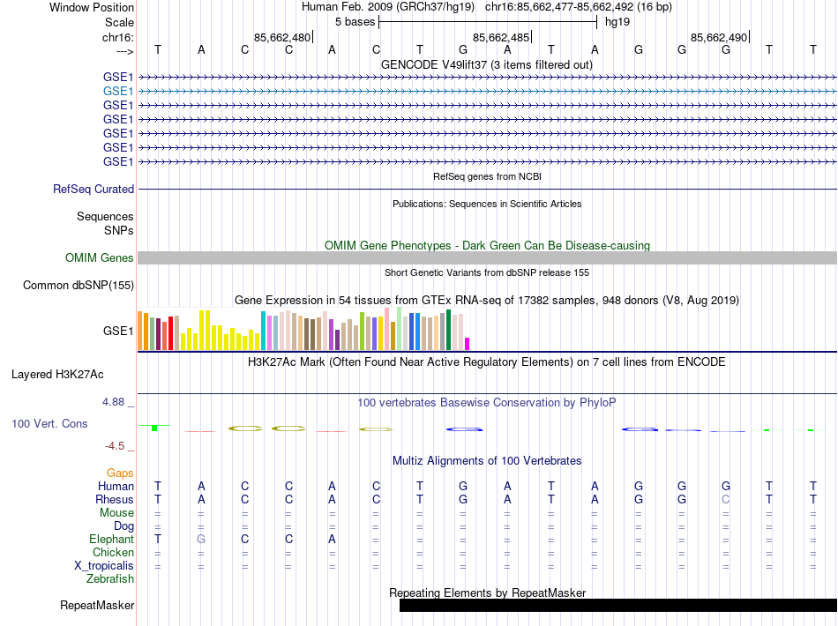The height and width of the screenshot is (626, 838).
Task: Open Repeating Elements by RepeatMasker title
Action: coord(487,592)
